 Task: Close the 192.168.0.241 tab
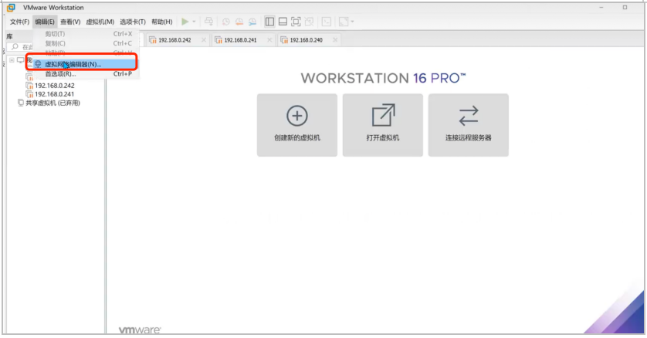(x=269, y=40)
